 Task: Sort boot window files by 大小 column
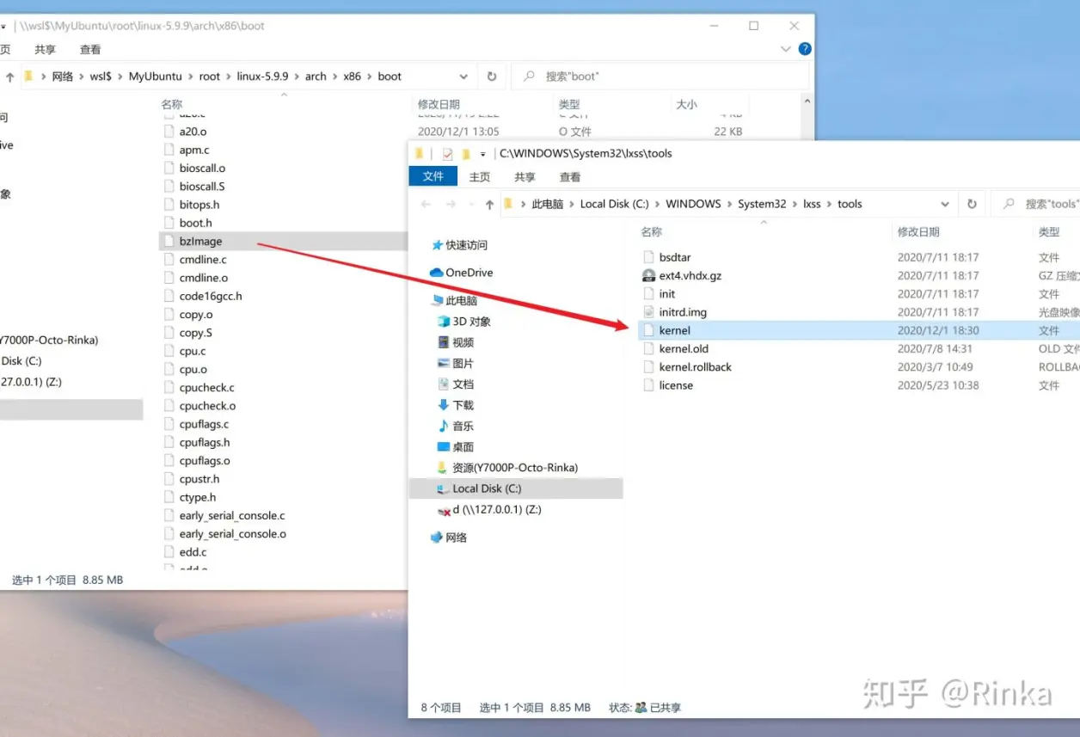tap(686, 104)
